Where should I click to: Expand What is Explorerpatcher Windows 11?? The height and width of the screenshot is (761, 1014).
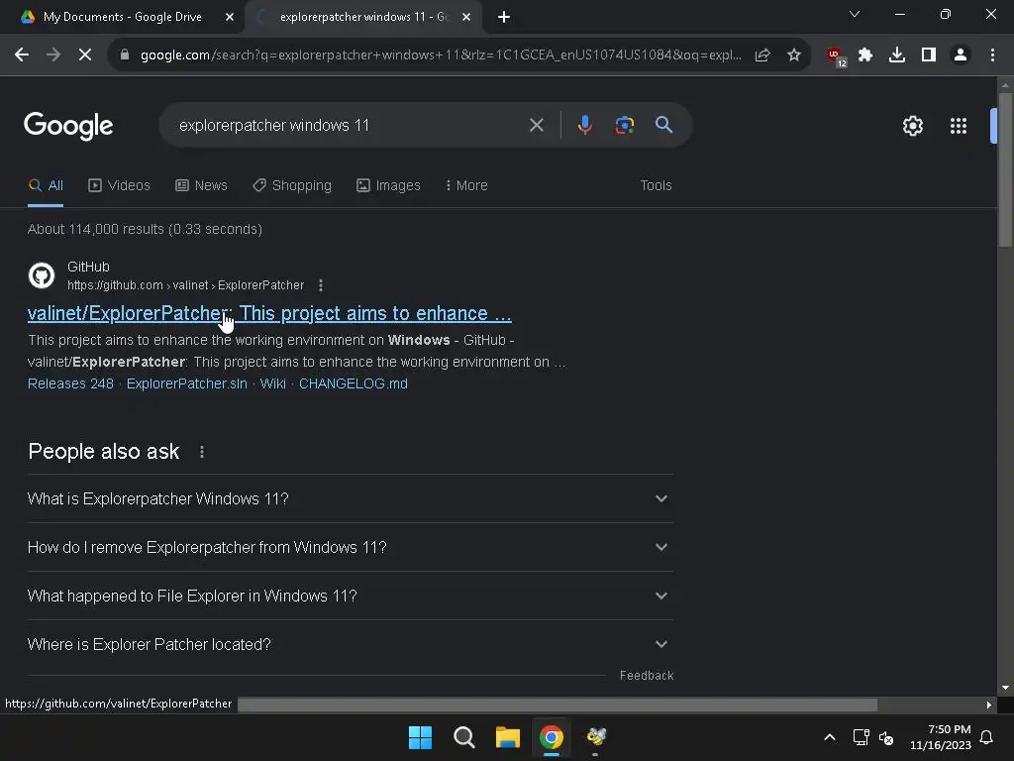[x=350, y=499]
